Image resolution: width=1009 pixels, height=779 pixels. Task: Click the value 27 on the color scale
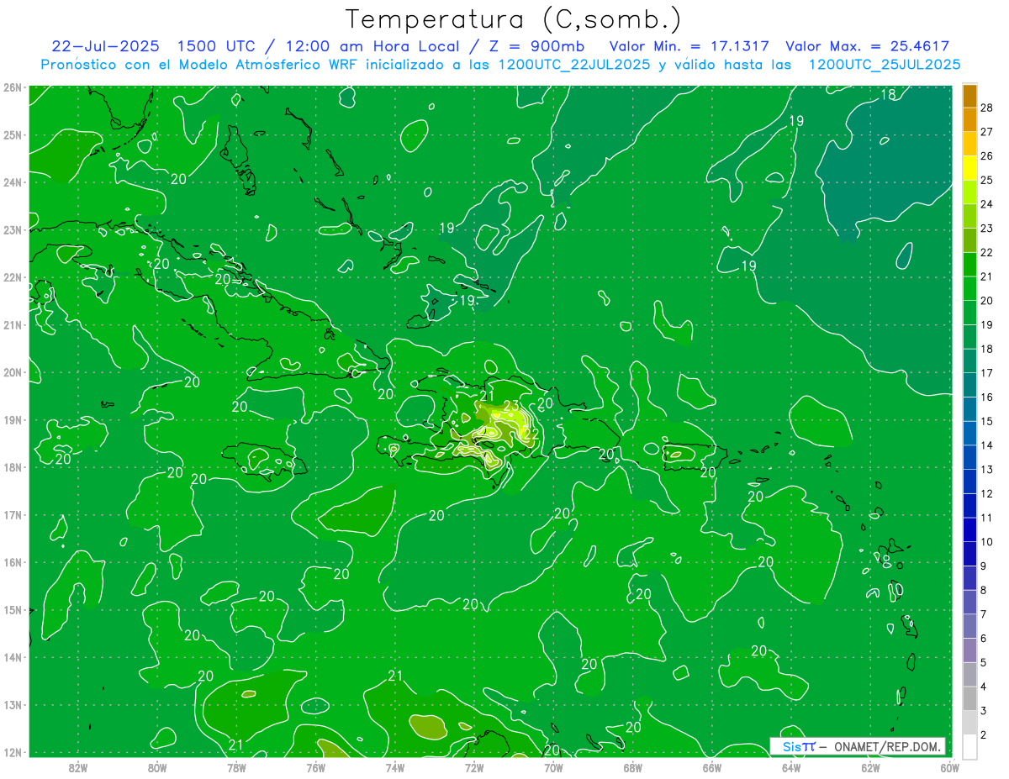[x=987, y=132]
